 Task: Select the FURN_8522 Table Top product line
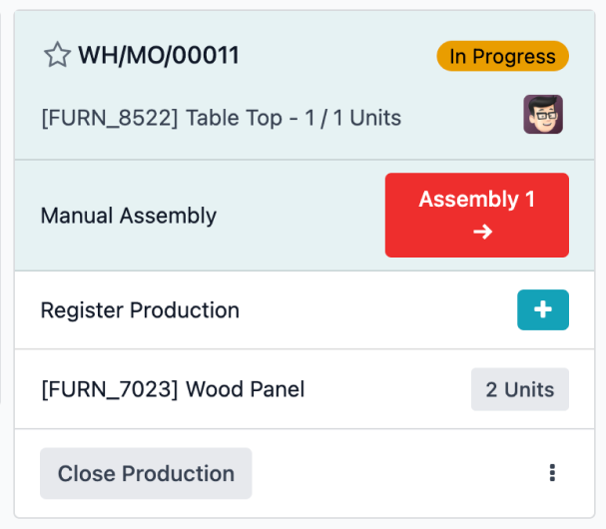pyautogui.click(x=221, y=118)
